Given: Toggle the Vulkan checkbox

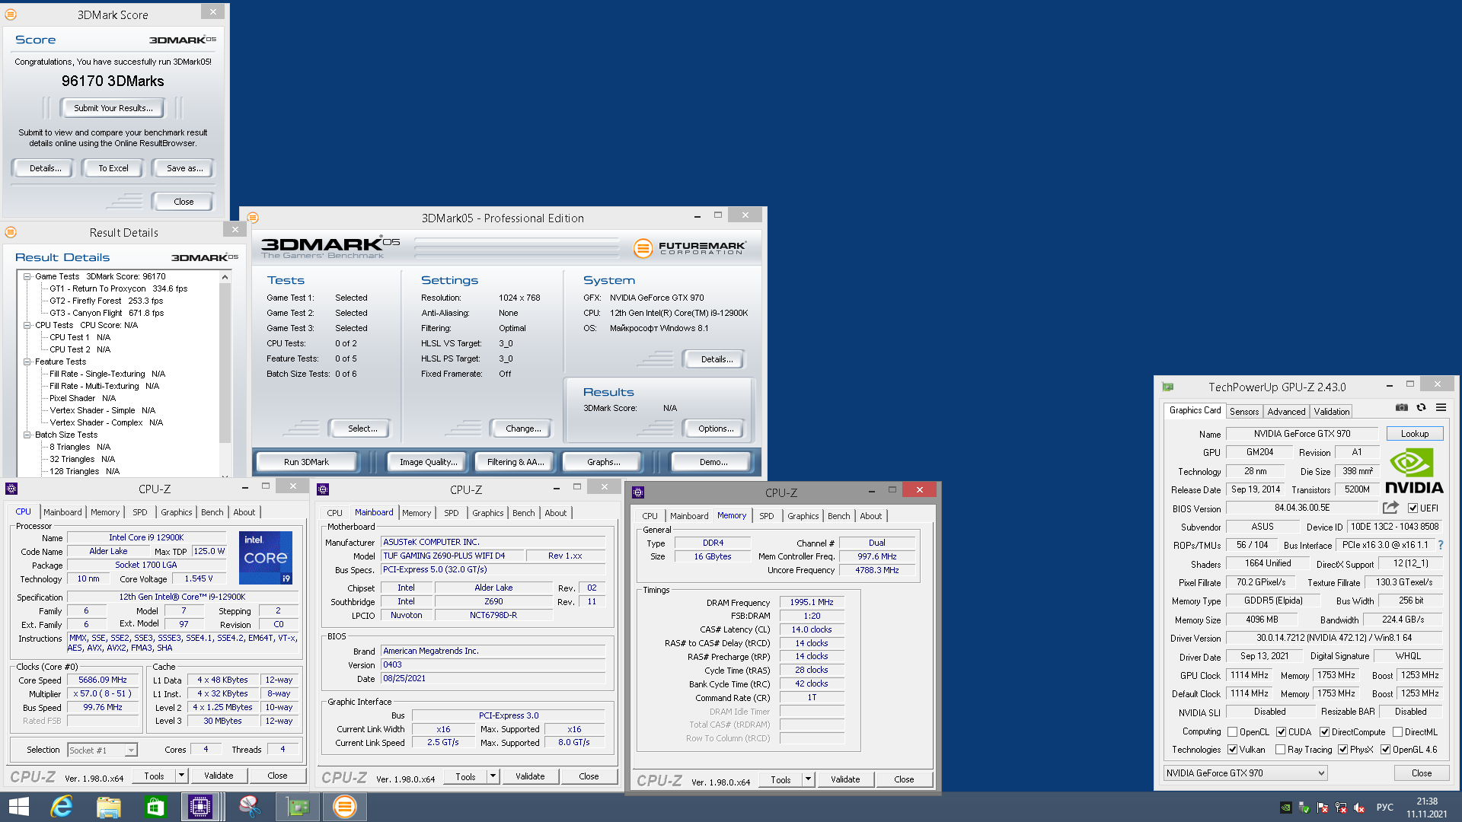Looking at the screenshot, I should click(1232, 750).
